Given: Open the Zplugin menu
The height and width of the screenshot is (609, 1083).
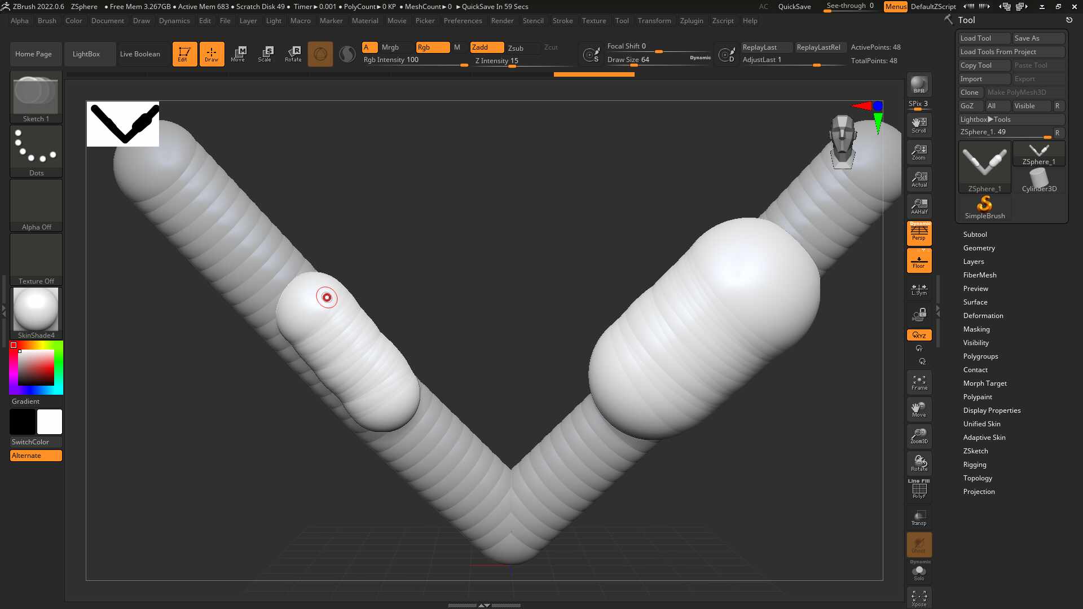Looking at the screenshot, I should pos(691,21).
